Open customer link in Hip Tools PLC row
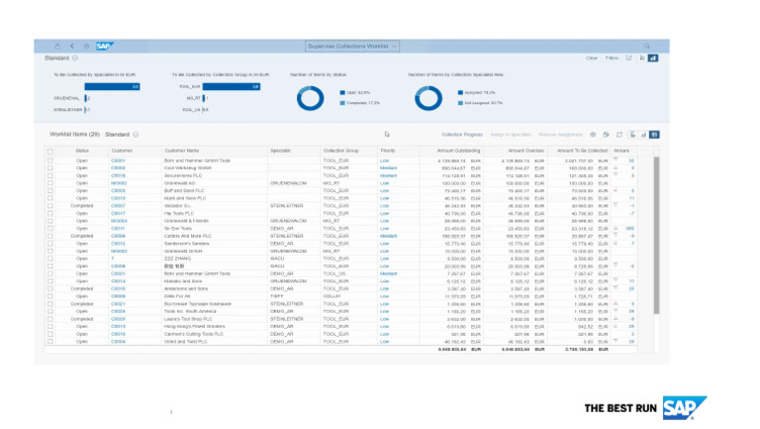The image size is (760, 429). tap(118, 214)
